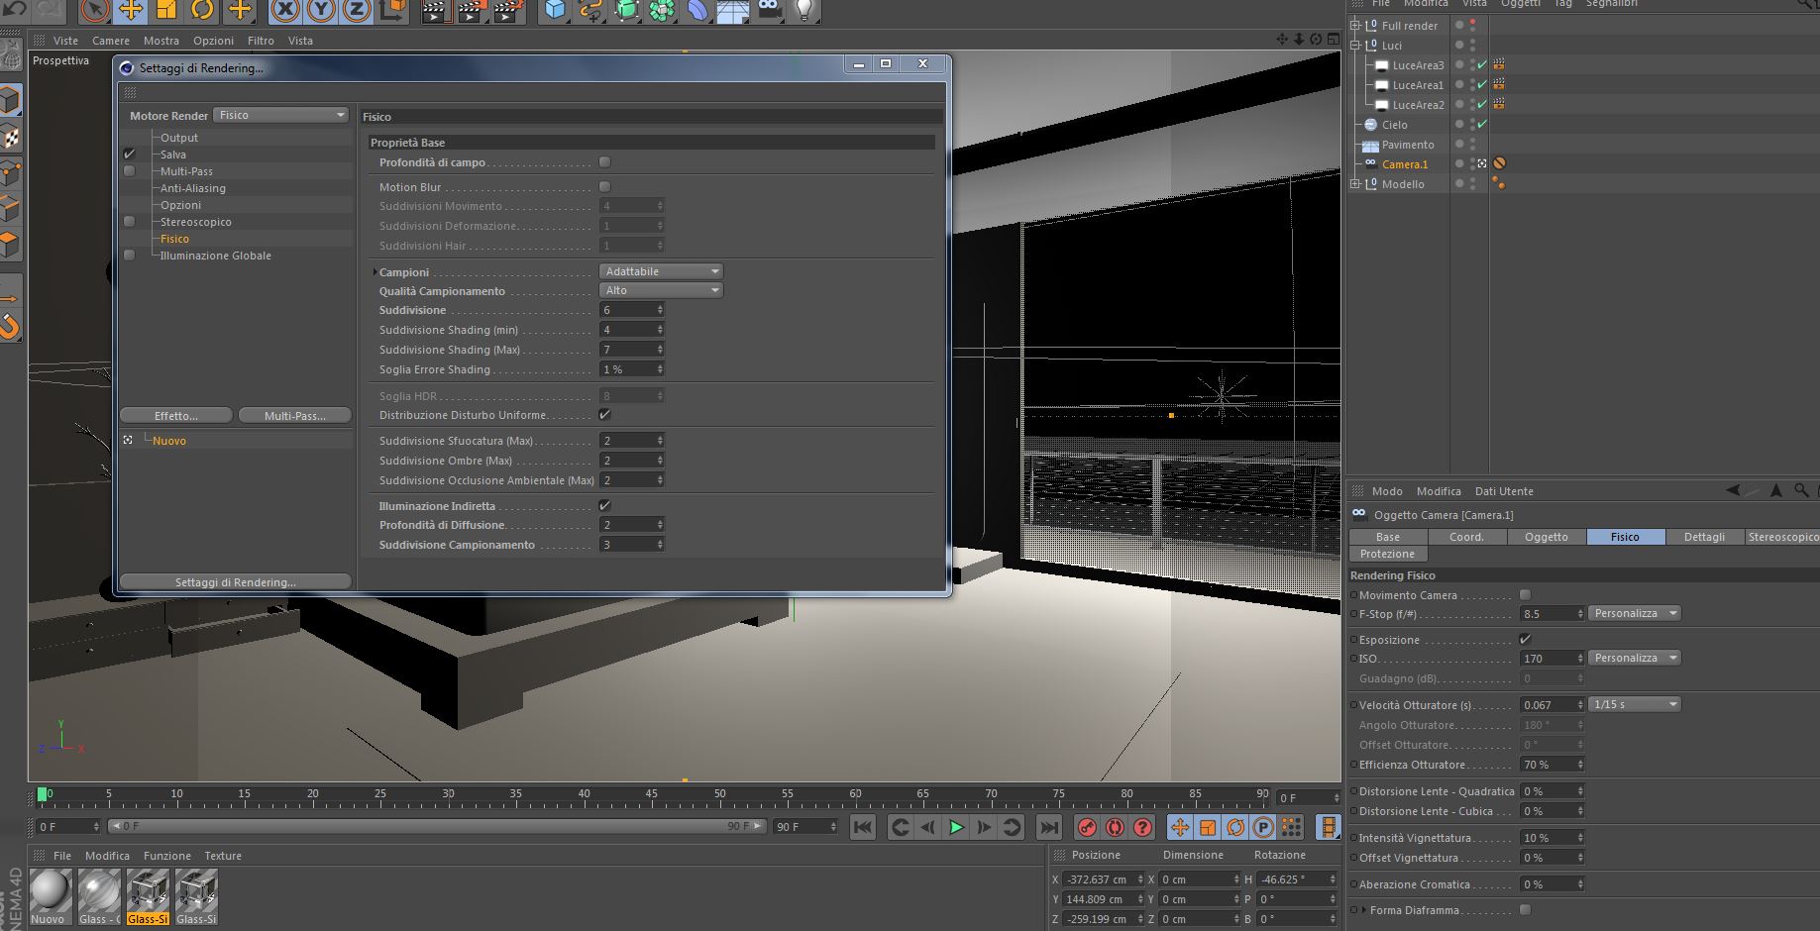1820x931 pixels.
Task: Select the Move tool in top toolbar
Action: tap(131, 10)
